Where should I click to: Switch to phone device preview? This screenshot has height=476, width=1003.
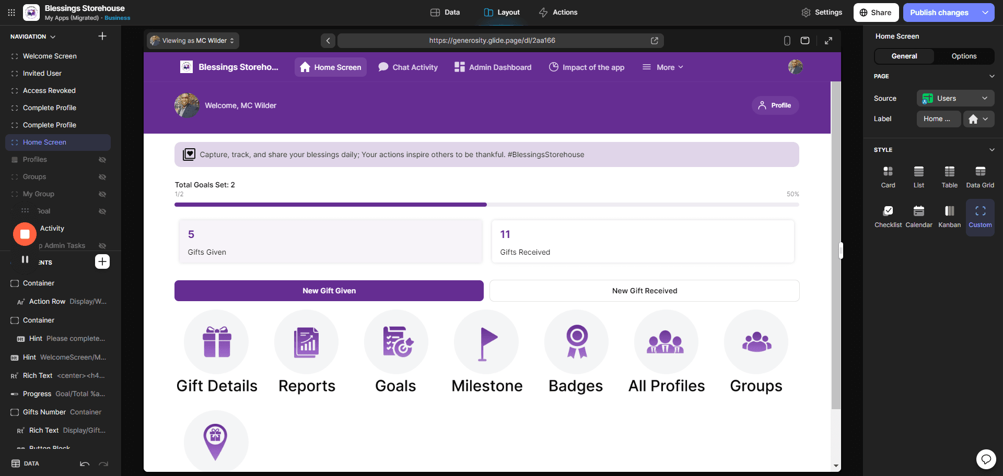point(787,40)
